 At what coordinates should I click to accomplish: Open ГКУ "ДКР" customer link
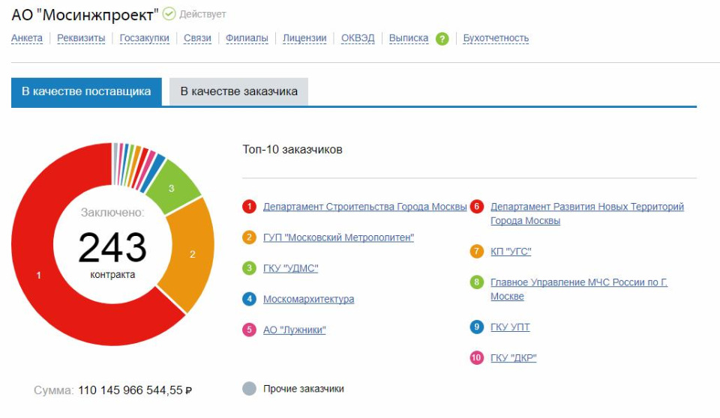pyautogui.click(x=513, y=358)
